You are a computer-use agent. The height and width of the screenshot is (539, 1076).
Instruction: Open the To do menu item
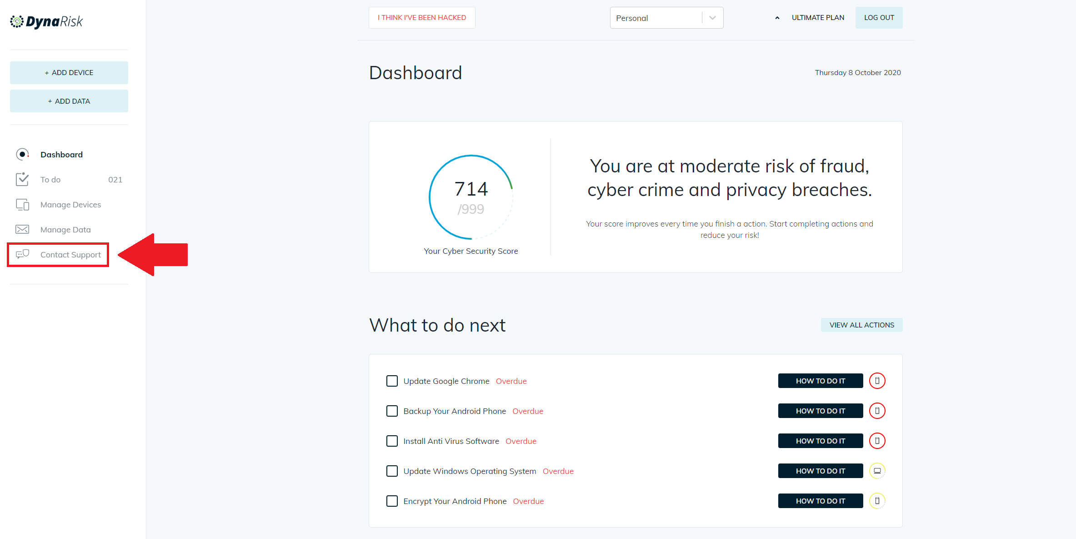(50, 180)
